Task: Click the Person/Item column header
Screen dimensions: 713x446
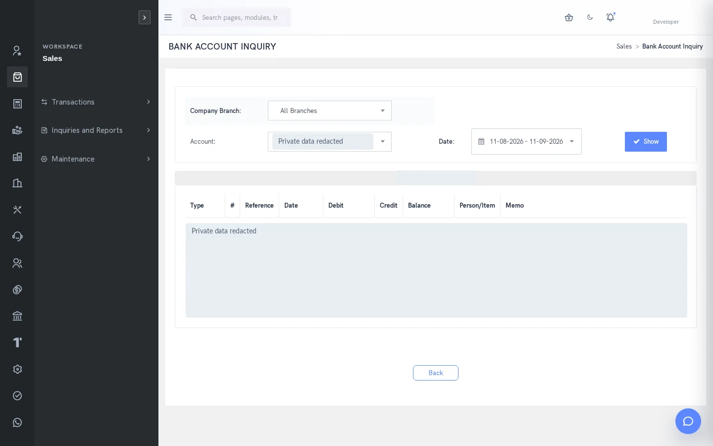Action: (477, 206)
